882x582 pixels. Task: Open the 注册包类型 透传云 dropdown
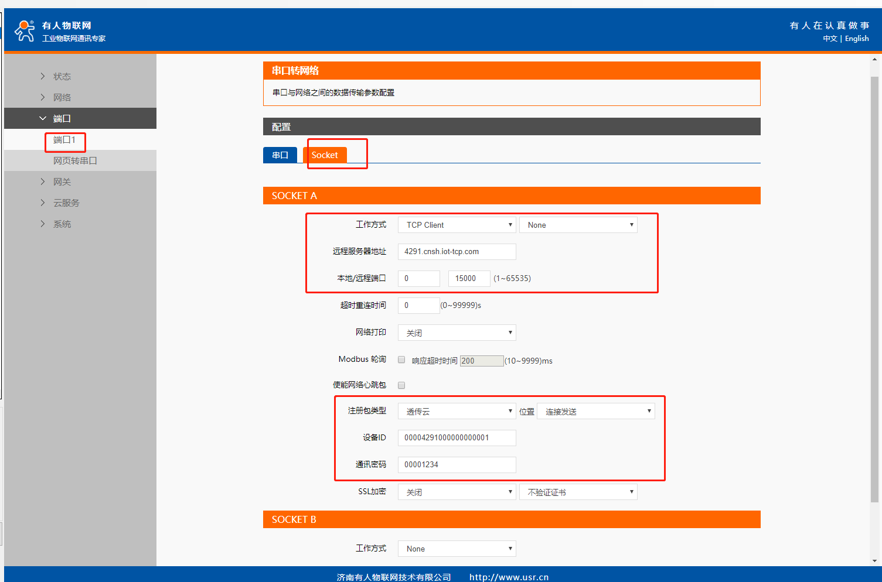click(x=457, y=412)
